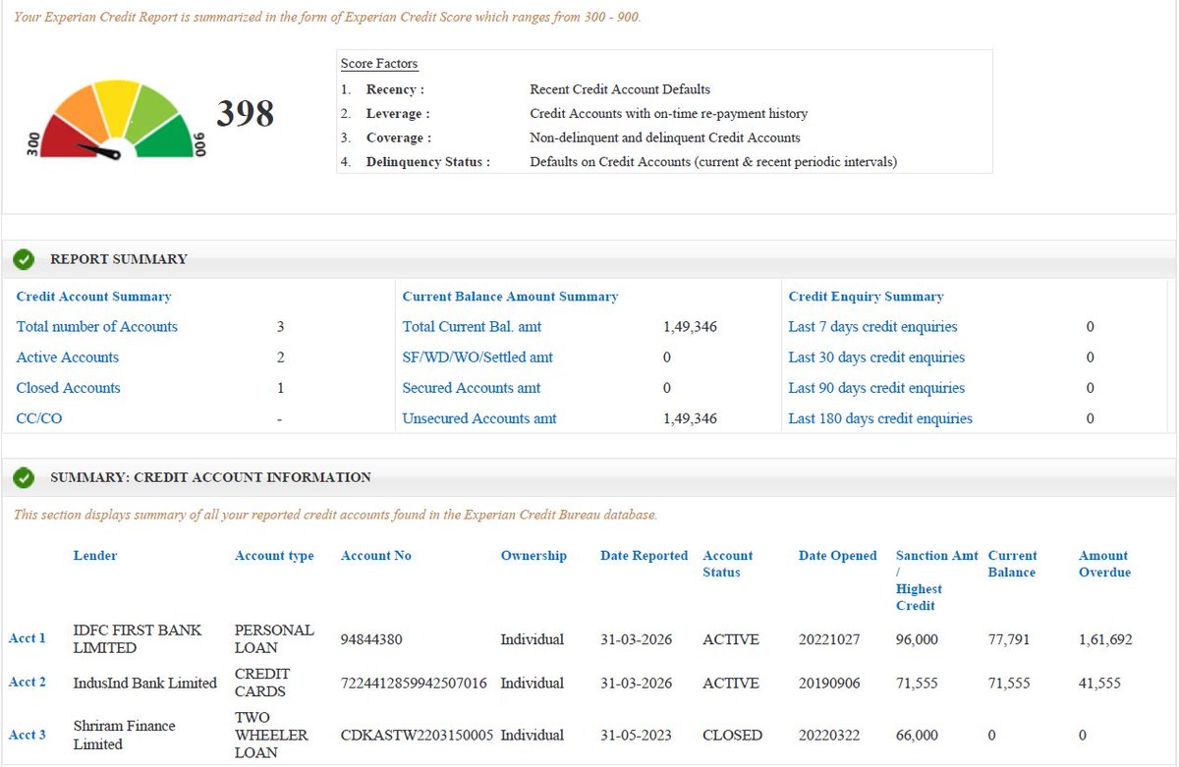Image resolution: width=1179 pixels, height=767 pixels.
Task: Expand the Acct 2 account details
Action: point(28,683)
